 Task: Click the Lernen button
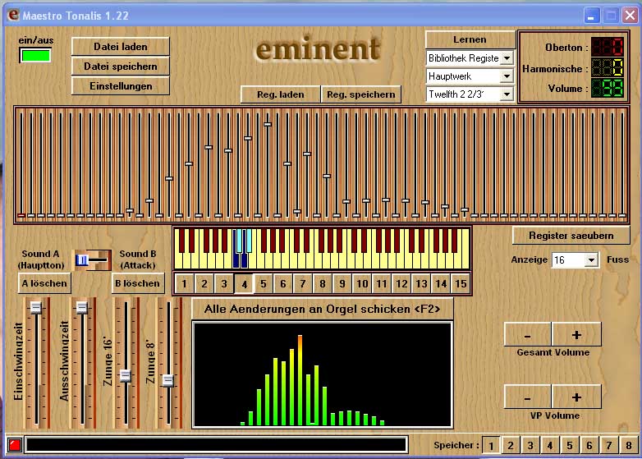click(x=470, y=39)
